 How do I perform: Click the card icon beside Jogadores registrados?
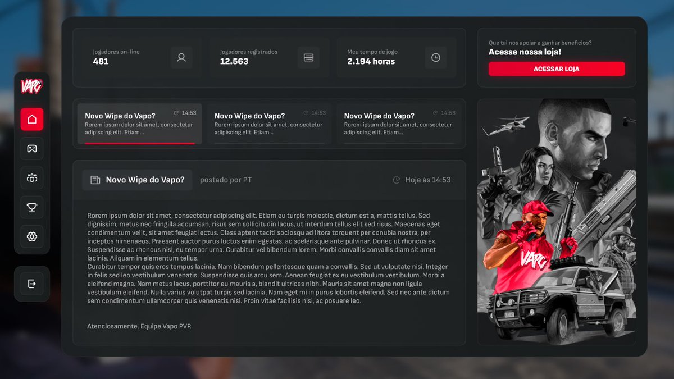tap(308, 57)
